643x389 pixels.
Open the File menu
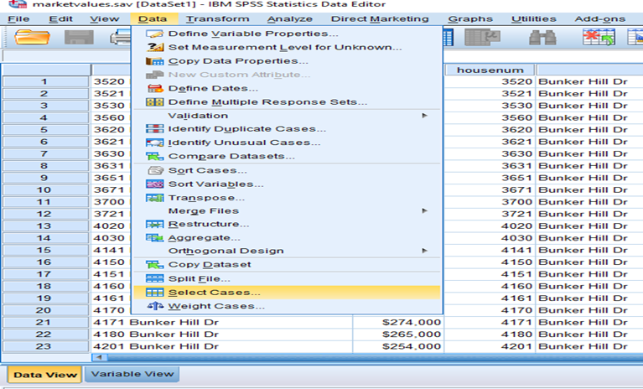pyautogui.click(x=18, y=18)
